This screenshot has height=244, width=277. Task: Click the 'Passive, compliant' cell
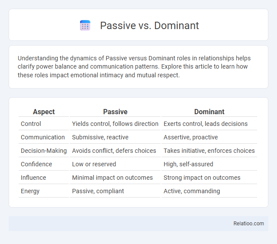click(x=98, y=191)
